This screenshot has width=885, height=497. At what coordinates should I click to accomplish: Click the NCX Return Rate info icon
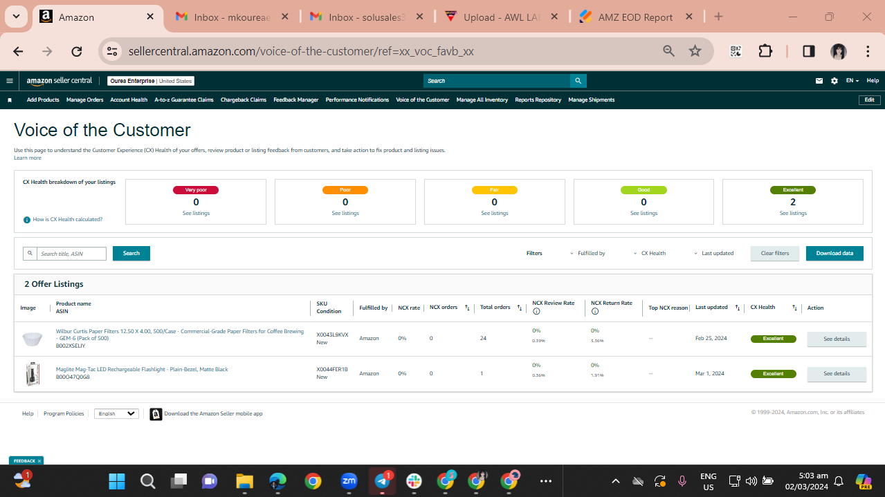coord(595,312)
